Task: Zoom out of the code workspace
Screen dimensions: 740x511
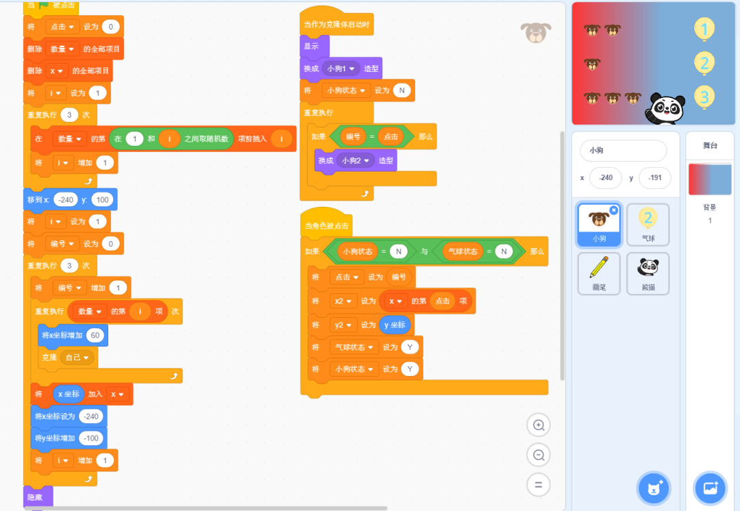Action: (539, 455)
